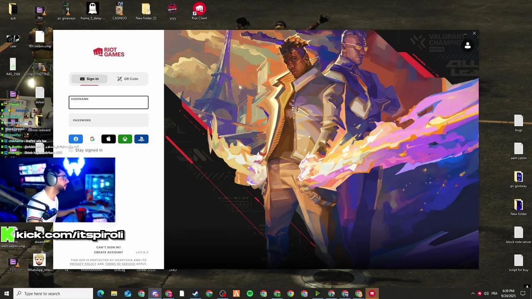Screen dimensions: 532x299
Task: Select the TRY.webm.xmp desktop file
Action: [40, 39]
